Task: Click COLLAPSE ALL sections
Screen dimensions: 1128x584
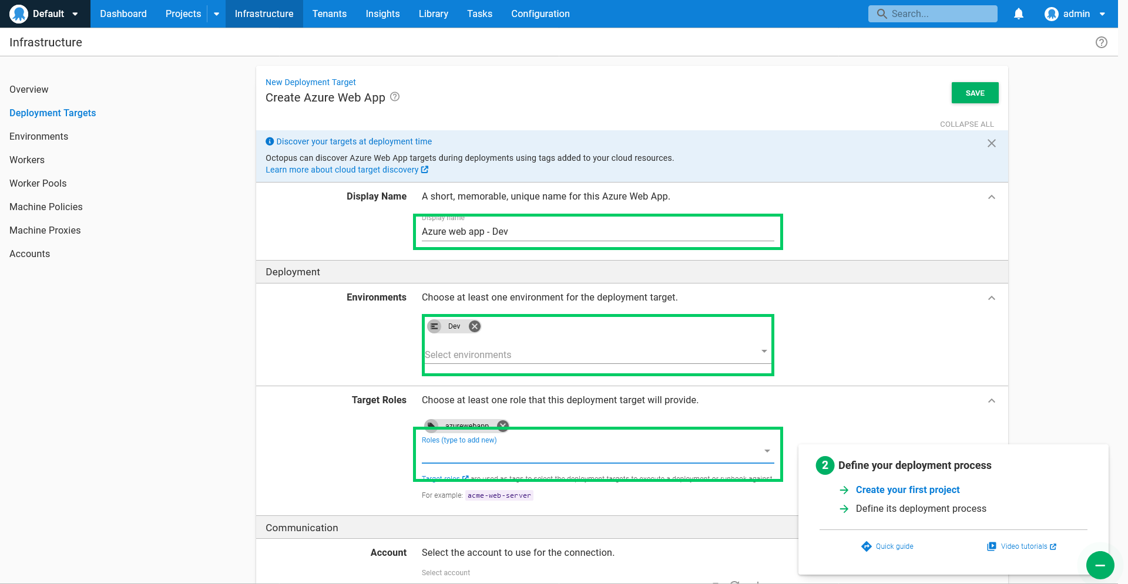Action: click(x=966, y=124)
